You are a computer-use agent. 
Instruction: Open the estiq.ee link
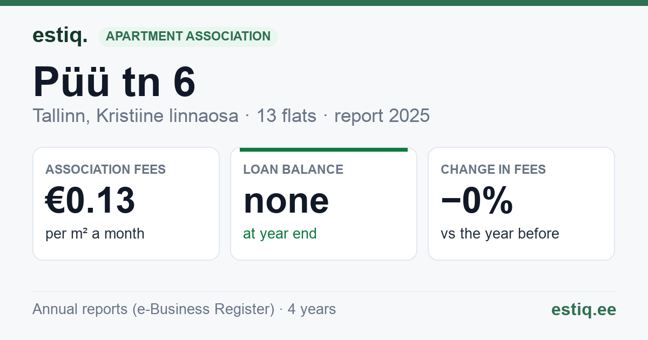coord(583,309)
